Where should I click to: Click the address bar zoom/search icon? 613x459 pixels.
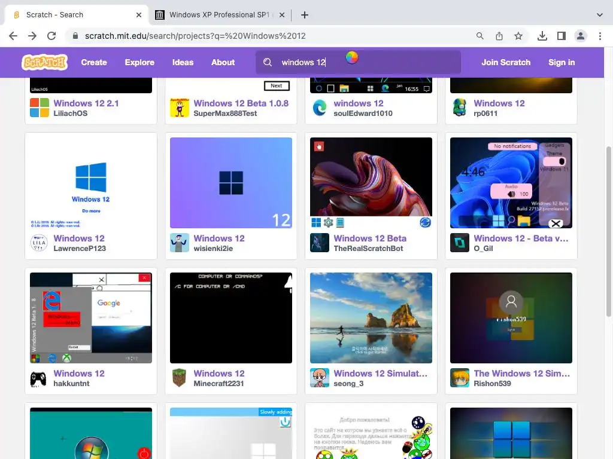click(x=480, y=36)
